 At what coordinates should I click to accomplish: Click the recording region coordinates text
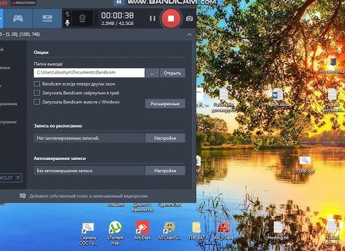coord(20,34)
